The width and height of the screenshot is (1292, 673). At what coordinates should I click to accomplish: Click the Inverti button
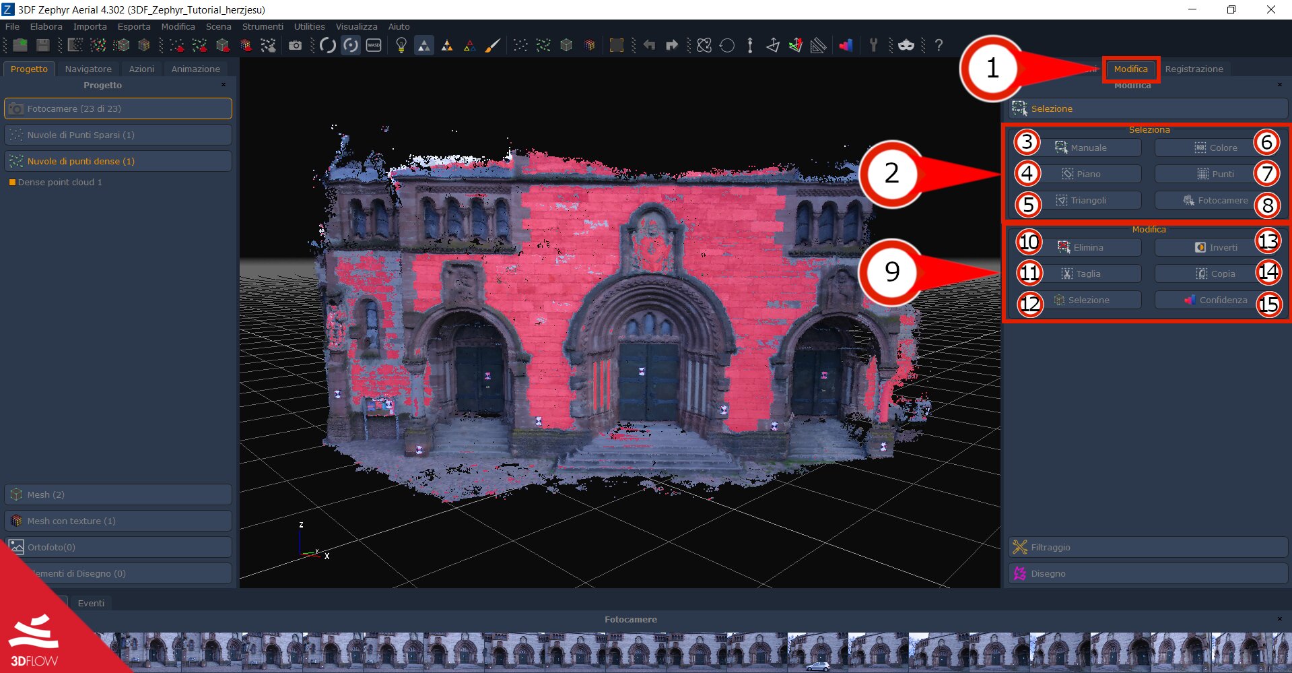tap(1215, 247)
